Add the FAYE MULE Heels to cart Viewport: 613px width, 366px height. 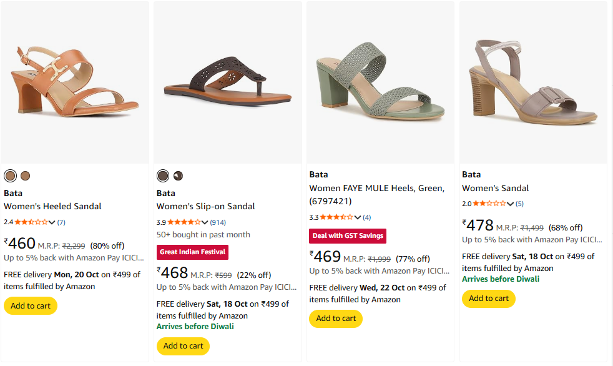pos(336,319)
